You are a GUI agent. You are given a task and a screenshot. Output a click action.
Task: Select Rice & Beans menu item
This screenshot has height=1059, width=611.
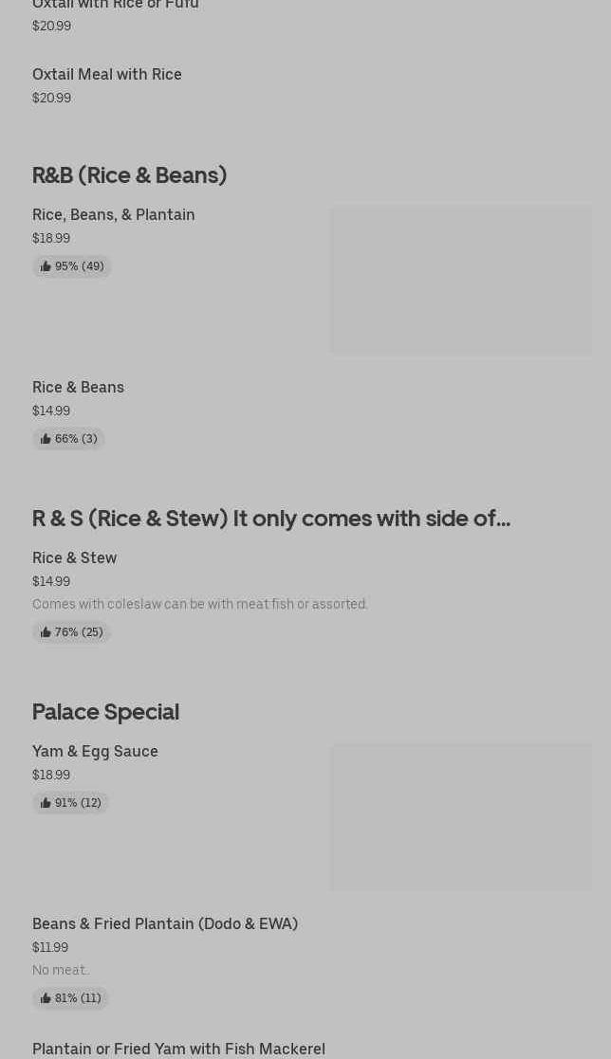[x=78, y=387]
